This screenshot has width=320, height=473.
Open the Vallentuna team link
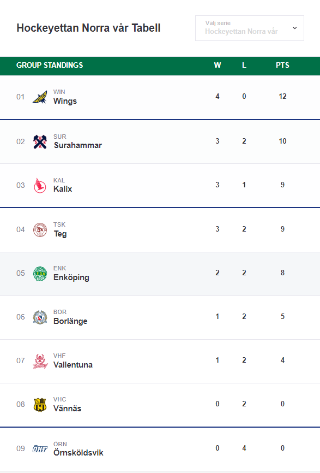tap(73, 365)
